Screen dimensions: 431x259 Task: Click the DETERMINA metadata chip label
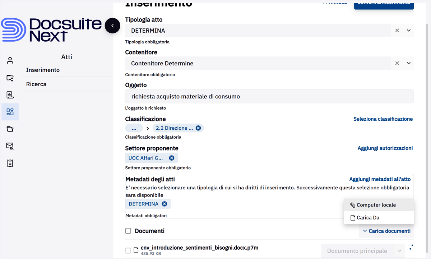coord(143,204)
